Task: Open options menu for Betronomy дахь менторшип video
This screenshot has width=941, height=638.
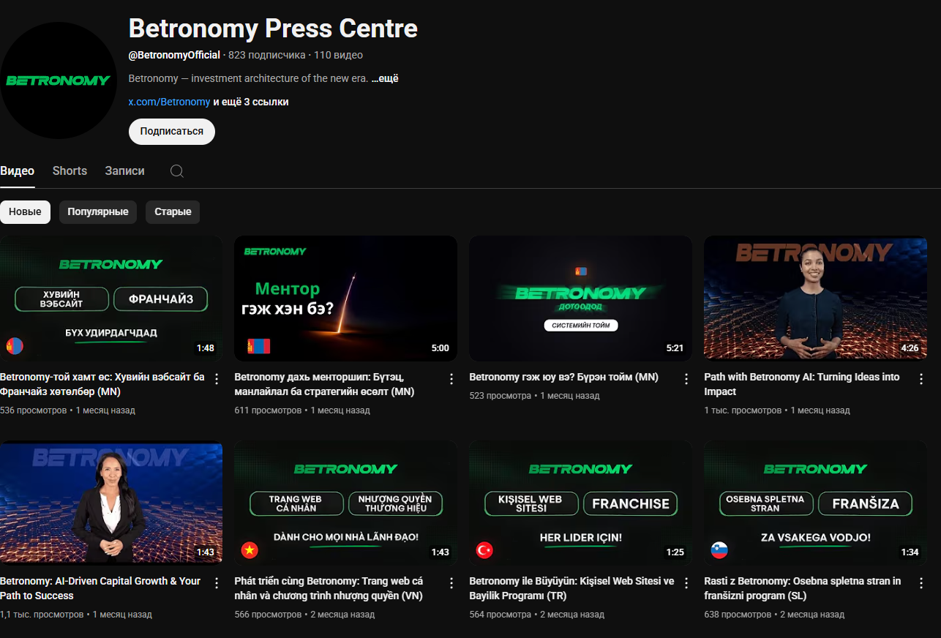Action: 451,378
